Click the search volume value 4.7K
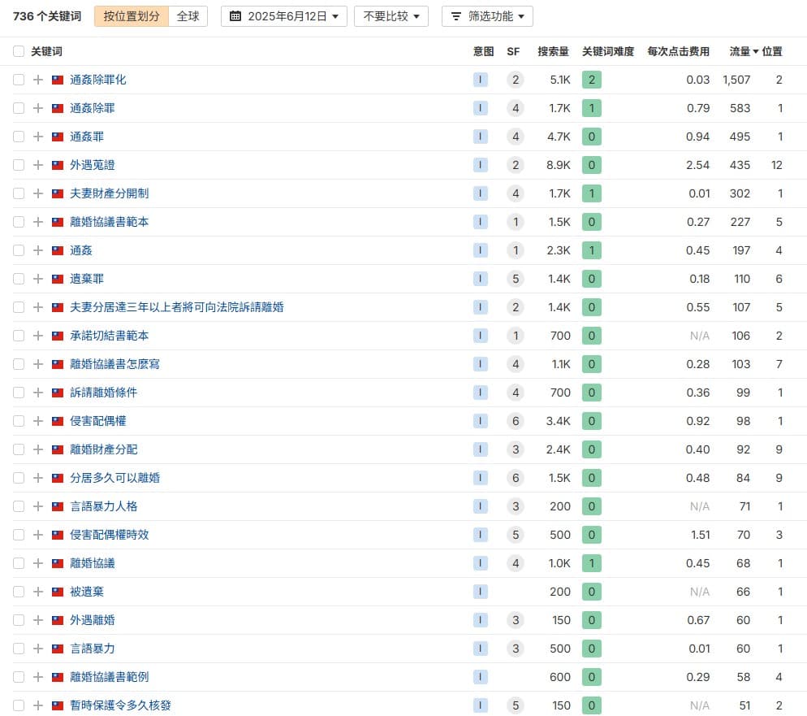807x716 pixels. pyautogui.click(x=559, y=137)
